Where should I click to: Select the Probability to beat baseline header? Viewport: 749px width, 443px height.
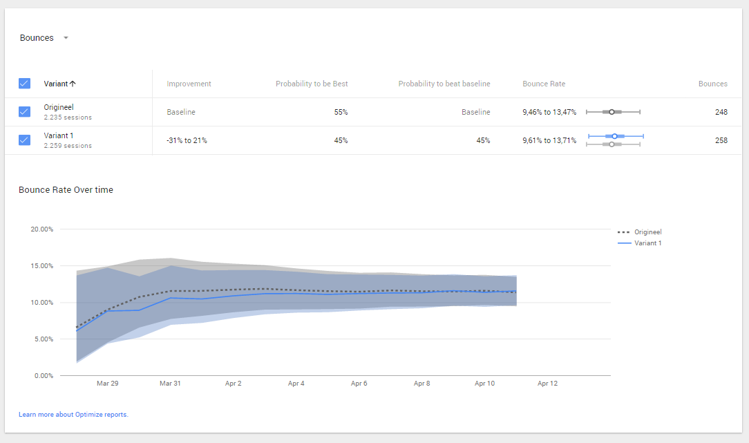point(444,84)
